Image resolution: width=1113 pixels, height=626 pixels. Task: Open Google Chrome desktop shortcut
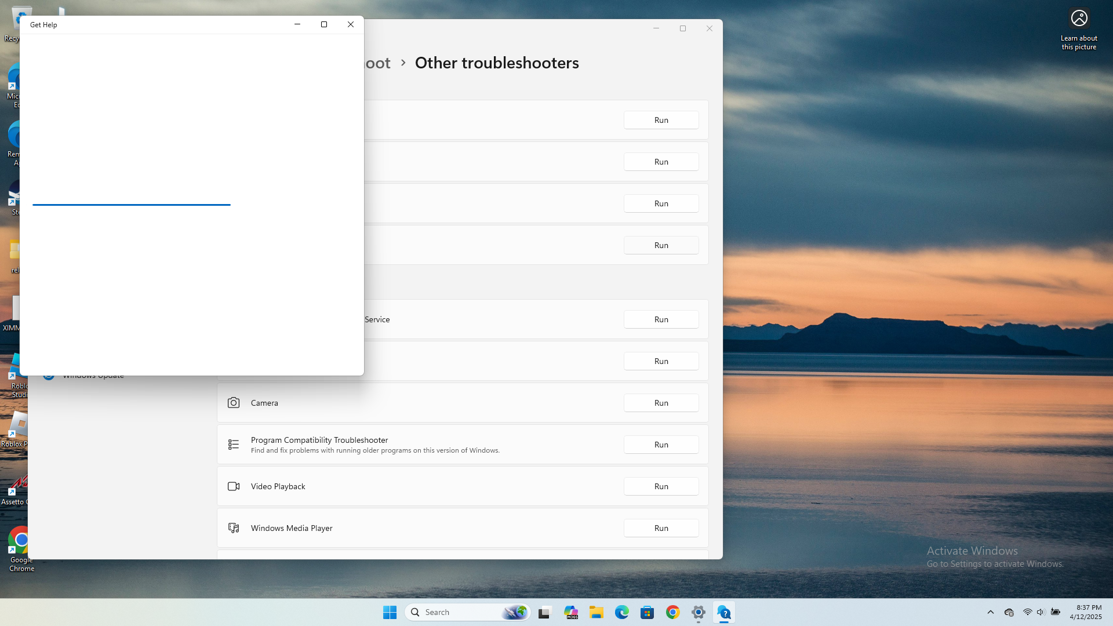click(21, 549)
